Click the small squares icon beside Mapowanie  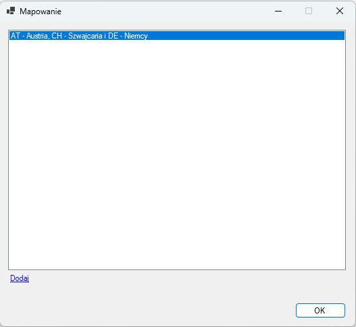click(x=11, y=11)
